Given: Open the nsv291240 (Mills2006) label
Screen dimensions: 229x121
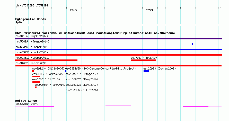Looking at the screenshot, I should click(48, 68).
